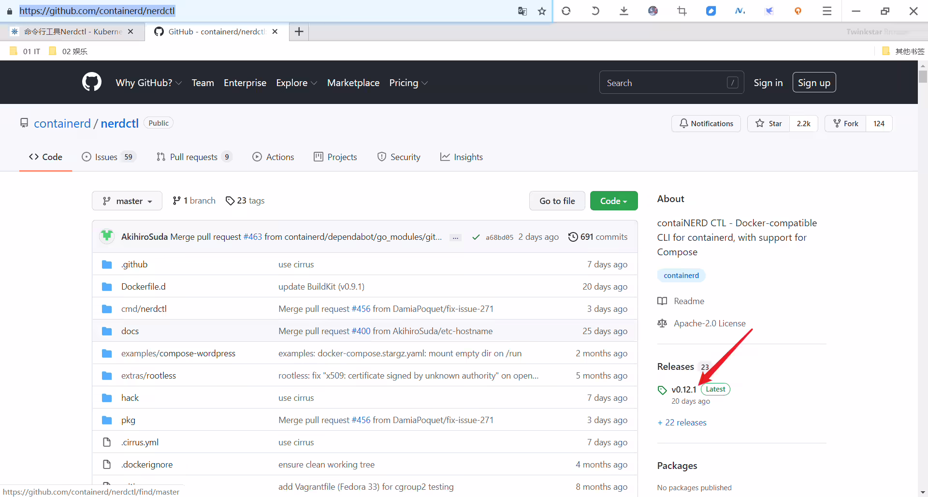Select the Code tab
The image size is (928, 497).
click(45, 157)
